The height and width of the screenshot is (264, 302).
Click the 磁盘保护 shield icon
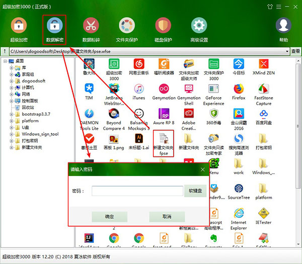click(163, 26)
